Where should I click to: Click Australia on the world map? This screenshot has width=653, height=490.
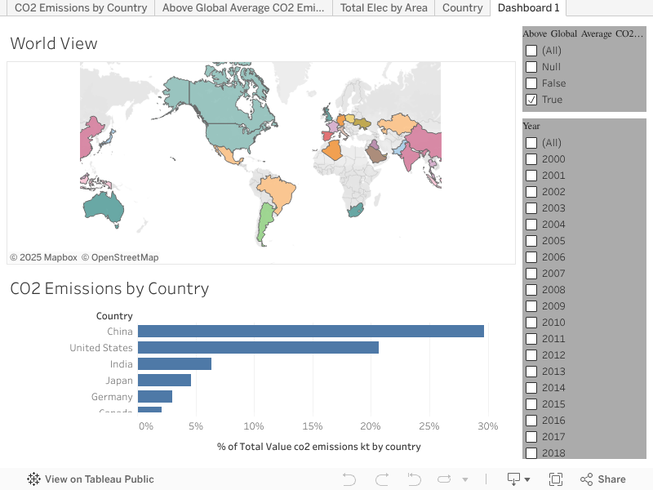tap(104, 207)
